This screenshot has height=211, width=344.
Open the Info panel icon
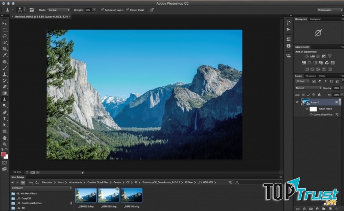pos(289,46)
